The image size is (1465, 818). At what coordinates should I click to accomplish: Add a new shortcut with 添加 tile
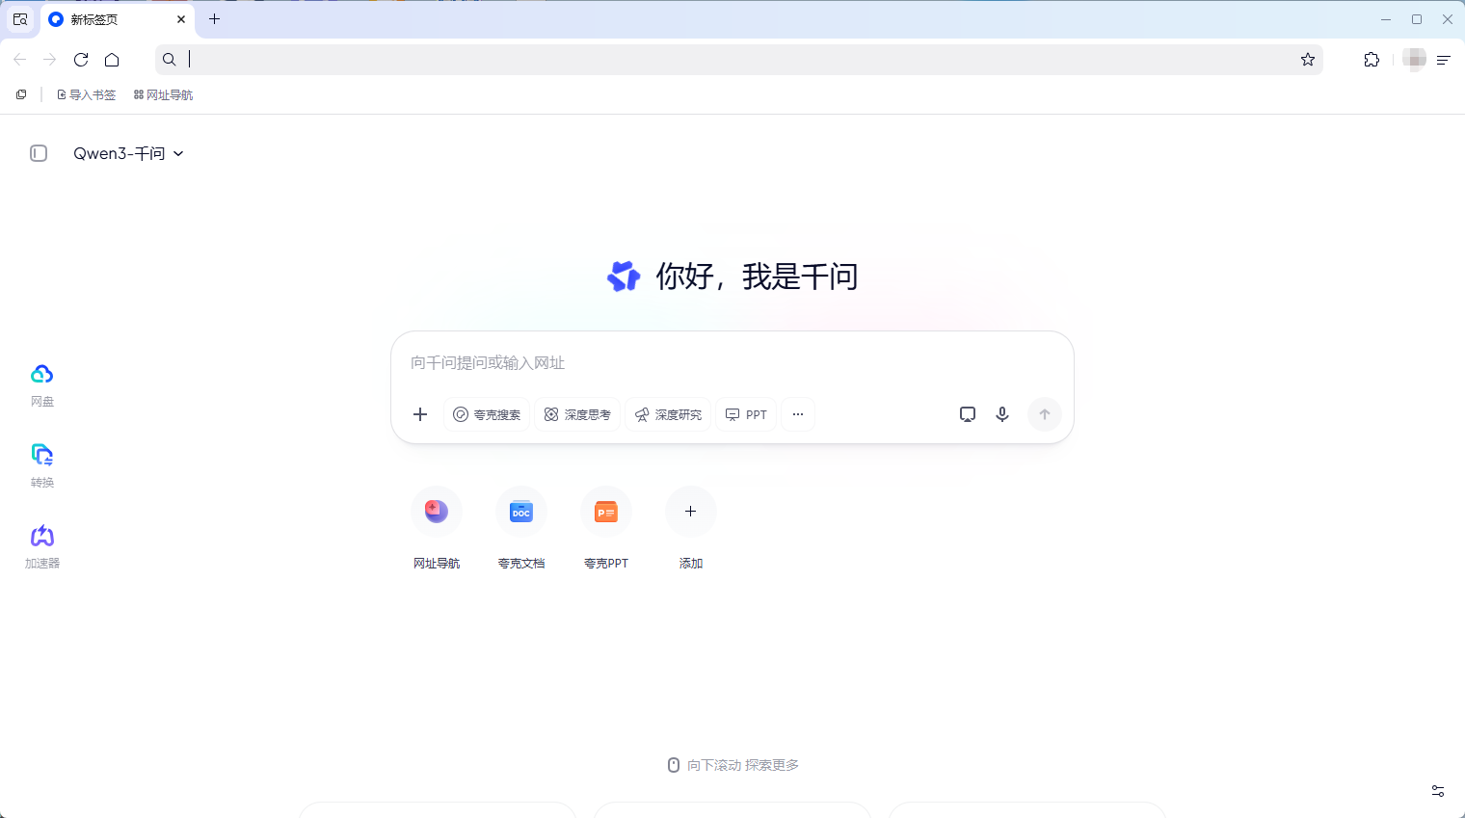pos(691,528)
